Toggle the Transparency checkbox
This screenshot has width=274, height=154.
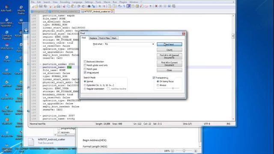point(154,78)
